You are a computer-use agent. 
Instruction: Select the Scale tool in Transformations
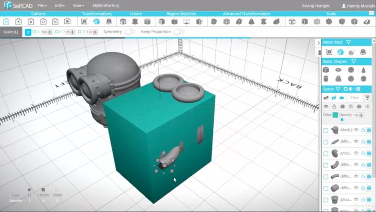(x=96, y=22)
